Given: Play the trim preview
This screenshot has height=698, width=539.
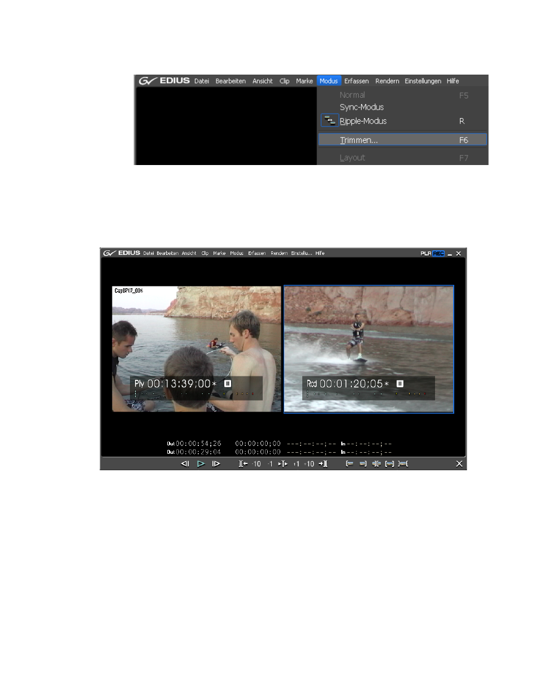Looking at the screenshot, I should point(201,464).
